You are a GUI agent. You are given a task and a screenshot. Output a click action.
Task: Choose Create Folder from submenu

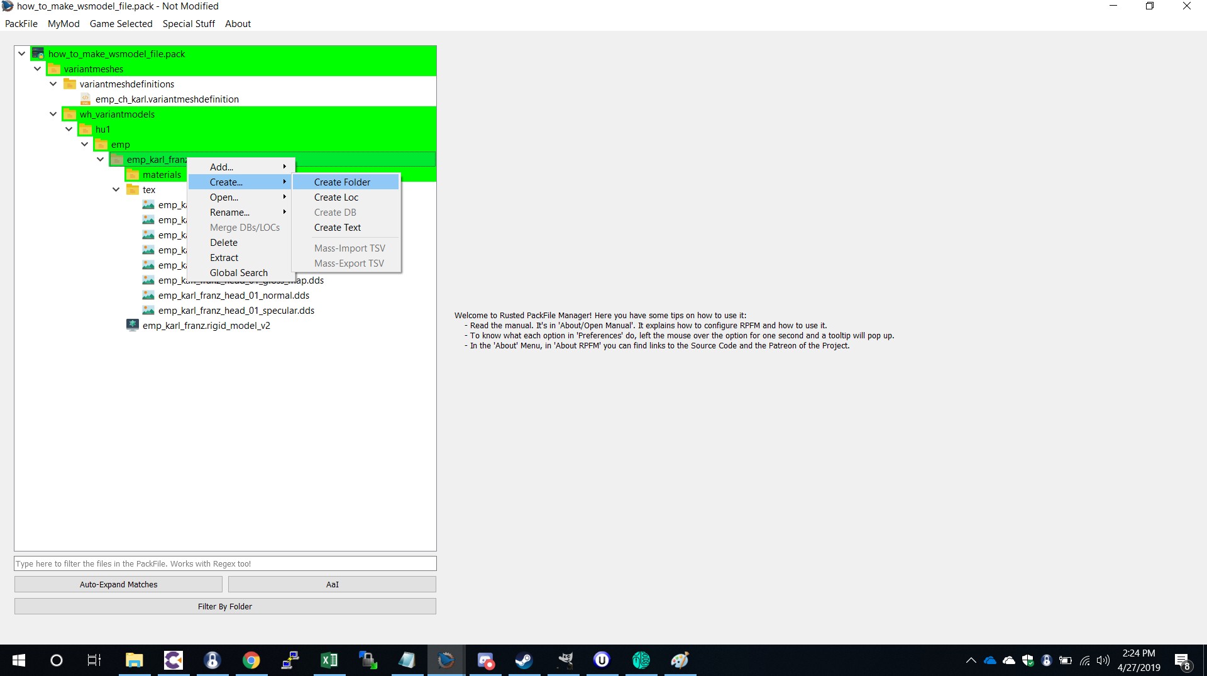(x=346, y=182)
